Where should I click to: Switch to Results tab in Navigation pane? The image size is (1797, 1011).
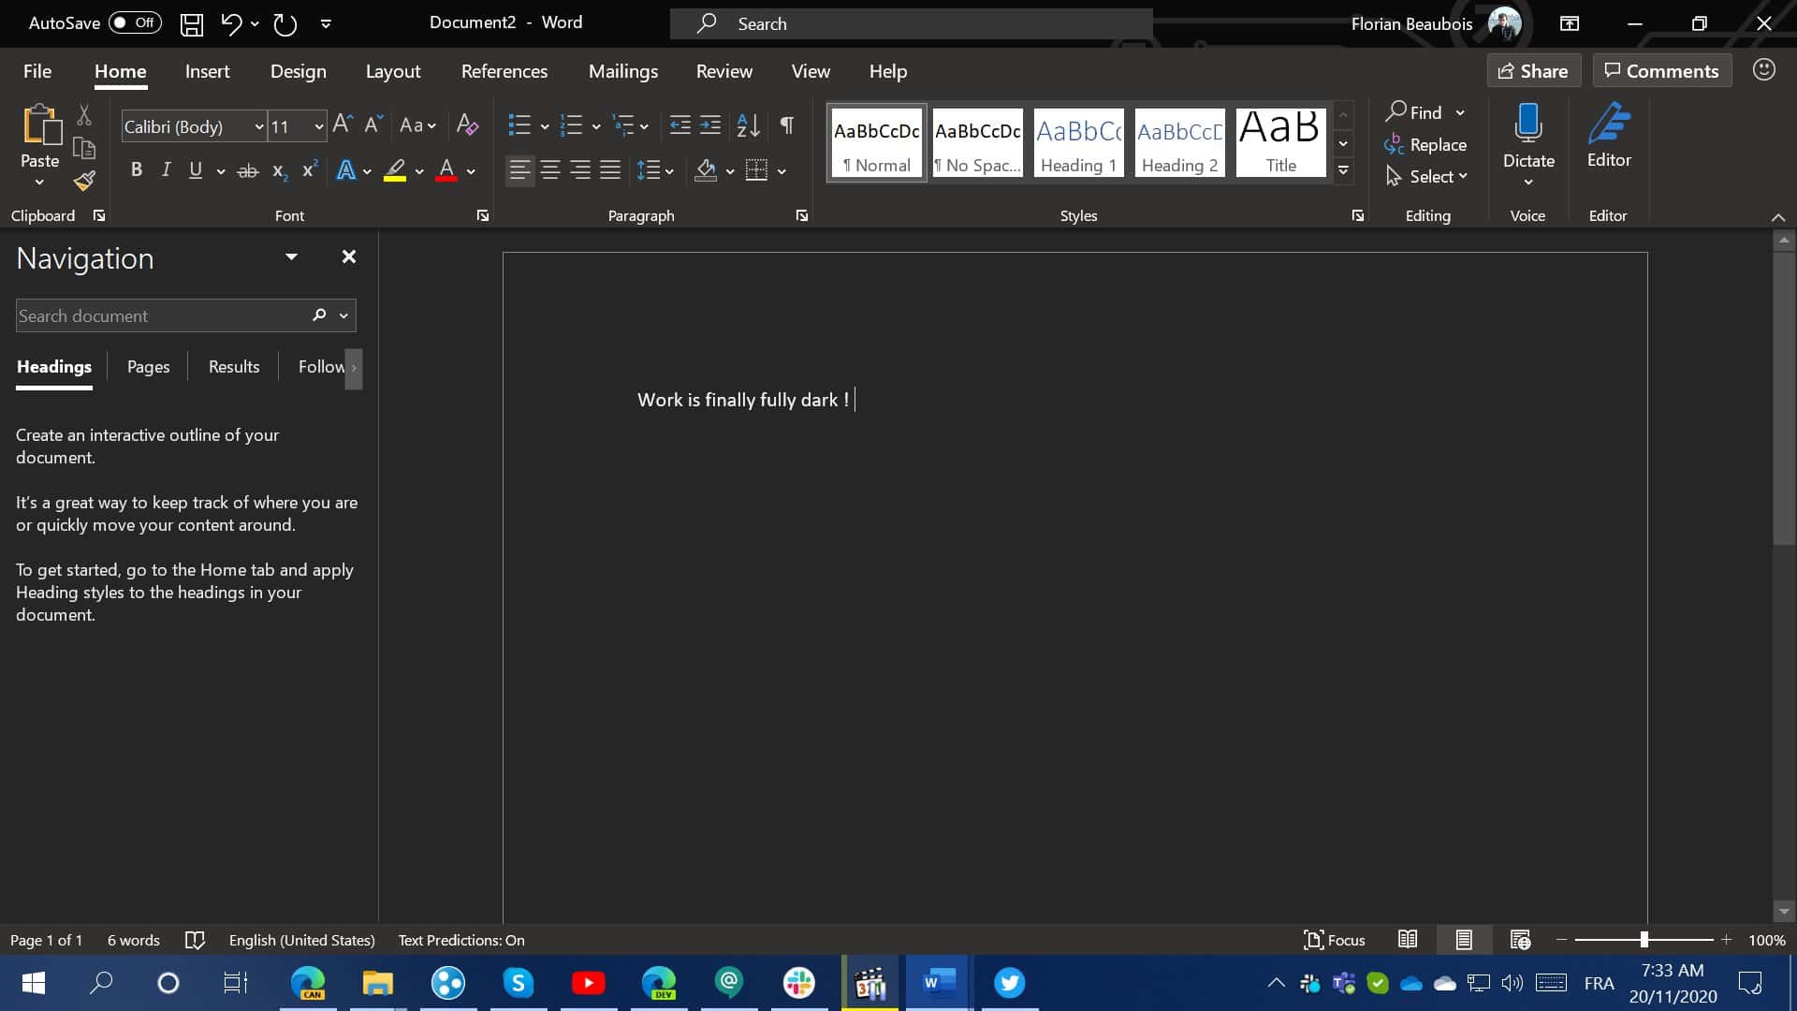233,365
